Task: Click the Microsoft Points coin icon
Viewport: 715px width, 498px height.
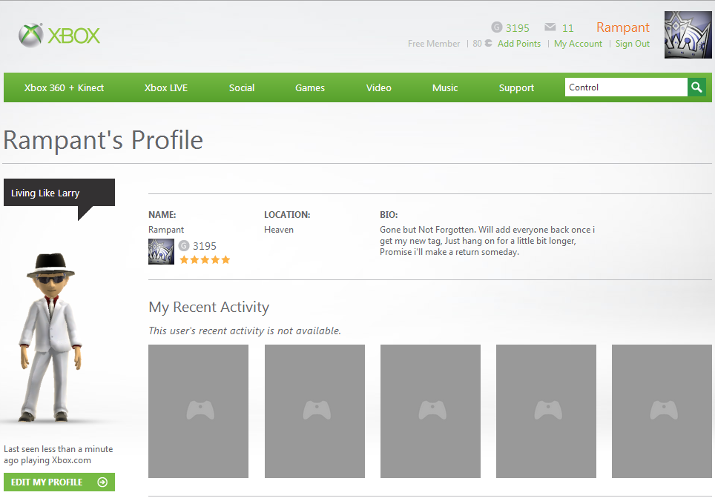Action: click(x=488, y=43)
